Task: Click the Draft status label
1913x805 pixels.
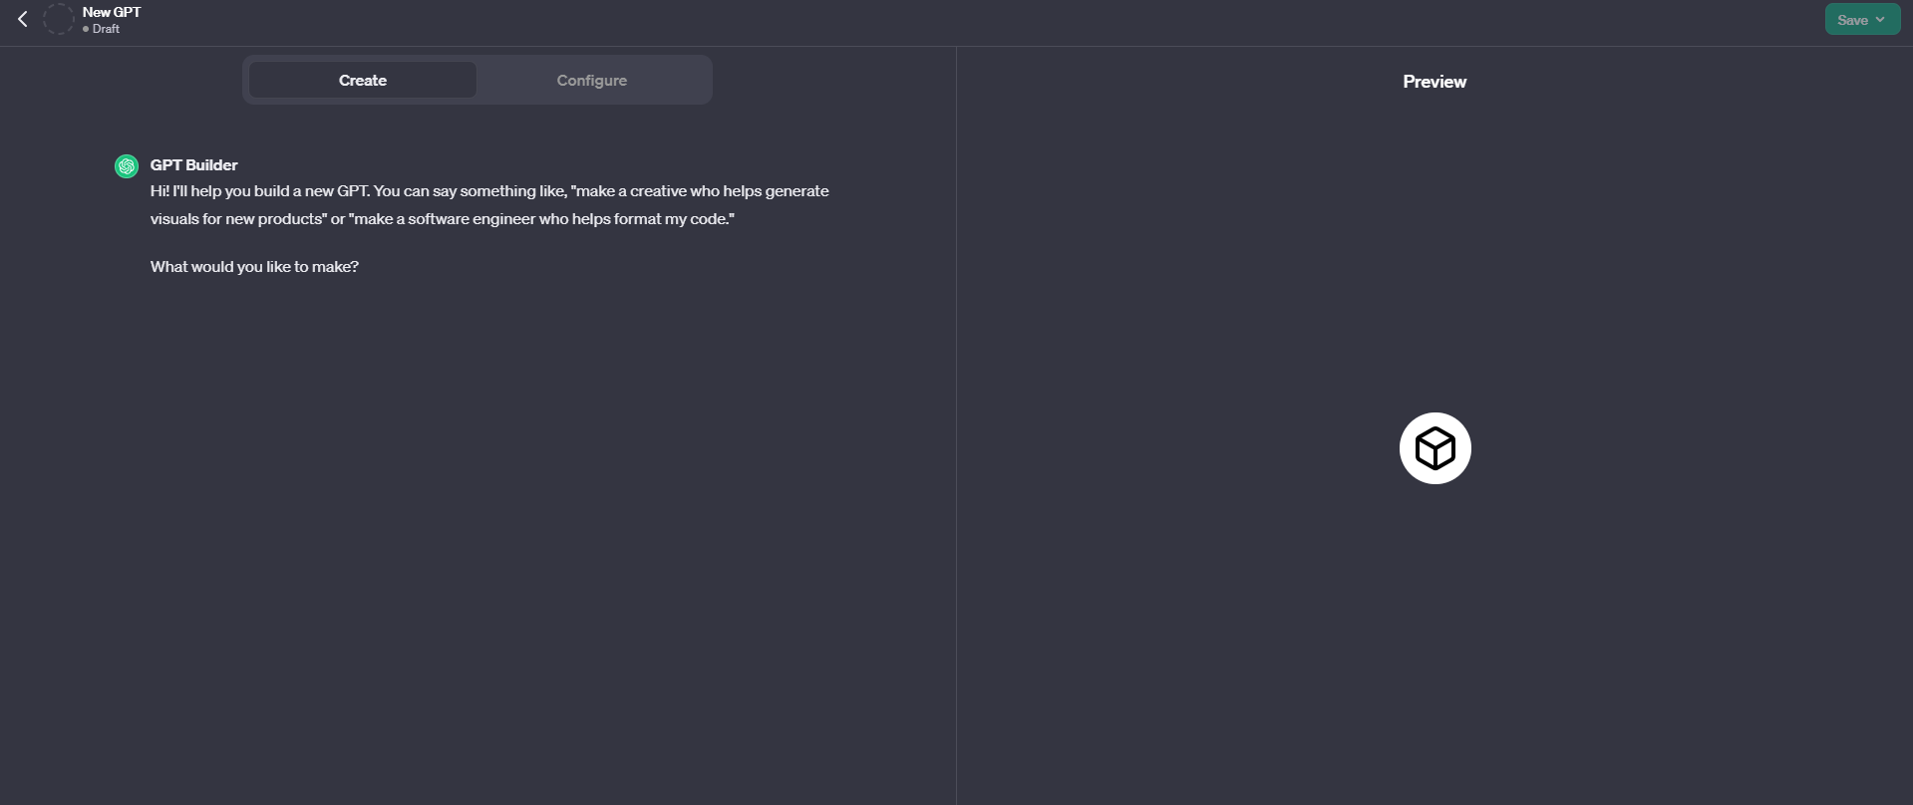Action: pyautogui.click(x=102, y=29)
